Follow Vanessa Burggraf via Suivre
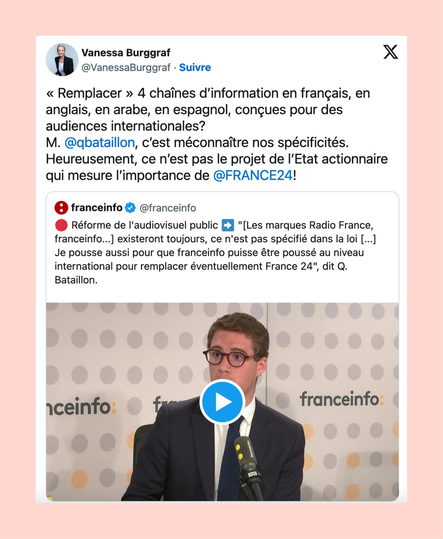The height and width of the screenshot is (539, 443). click(195, 68)
